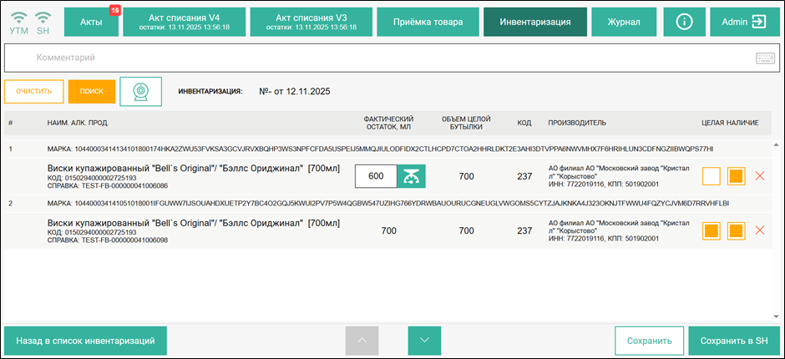Click the SH connection status icon
The width and height of the screenshot is (785, 359).
(x=43, y=22)
